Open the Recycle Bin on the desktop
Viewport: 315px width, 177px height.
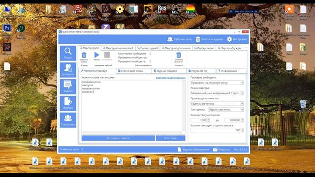pos(303,106)
